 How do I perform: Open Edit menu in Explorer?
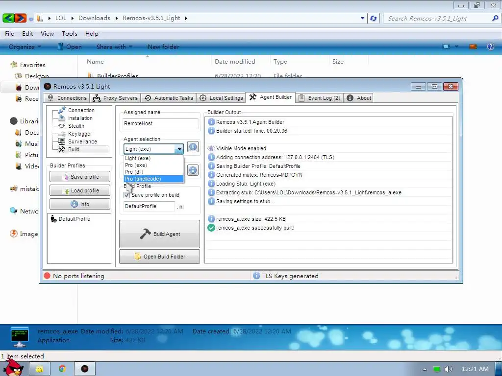(27, 34)
